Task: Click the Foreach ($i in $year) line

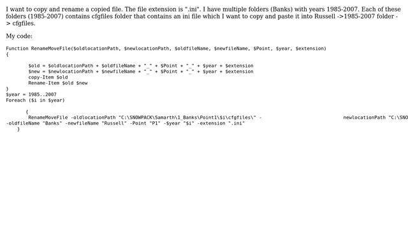Action: 36,100
